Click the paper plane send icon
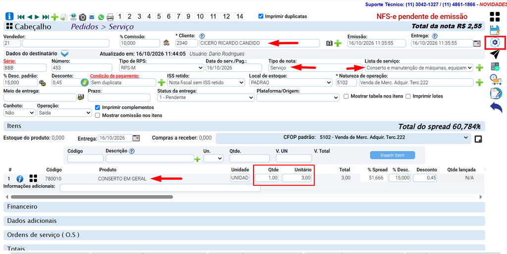 click(x=495, y=54)
